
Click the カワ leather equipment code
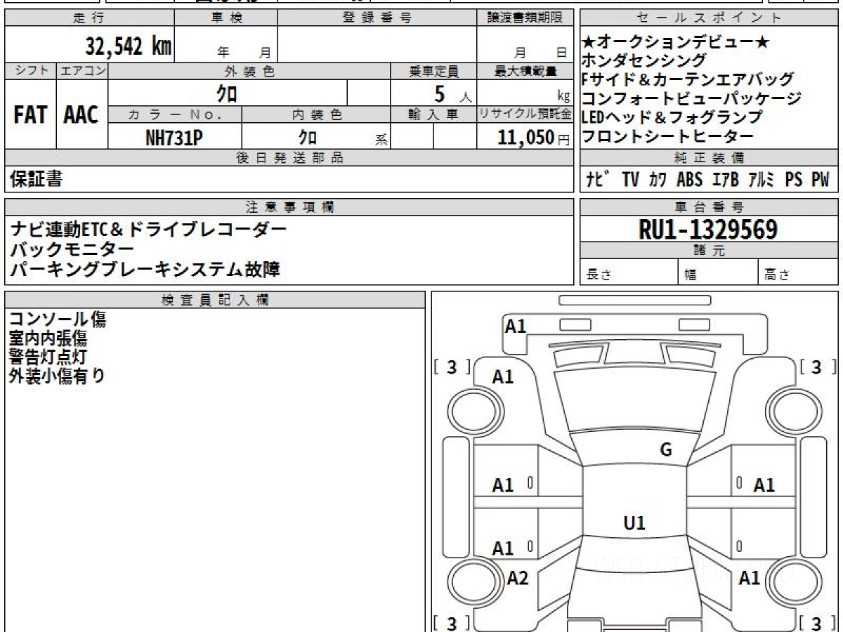658,180
